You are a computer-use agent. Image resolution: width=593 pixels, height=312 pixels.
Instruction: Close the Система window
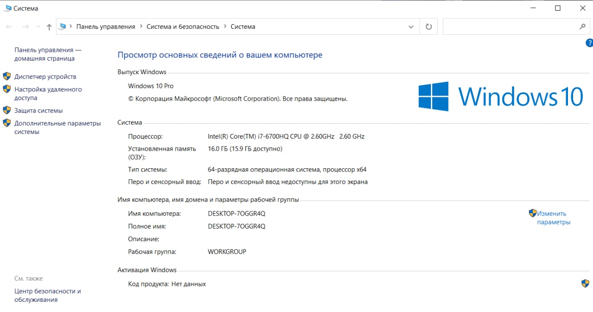[583, 8]
